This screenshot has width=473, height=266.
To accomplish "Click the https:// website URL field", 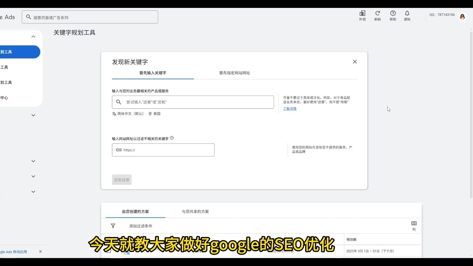I will click(x=163, y=150).
